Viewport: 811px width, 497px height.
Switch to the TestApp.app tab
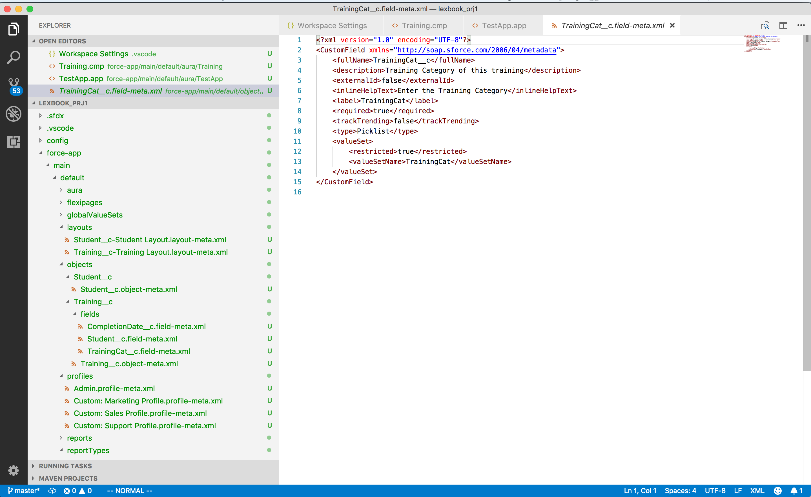click(x=503, y=25)
